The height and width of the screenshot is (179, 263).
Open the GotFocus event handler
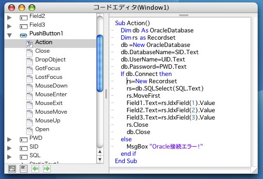48,68
